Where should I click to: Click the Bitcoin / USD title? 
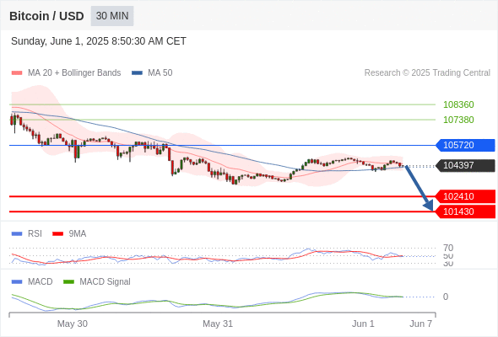pyautogui.click(x=46, y=16)
